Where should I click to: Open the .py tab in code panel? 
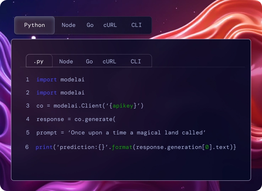tap(39, 61)
